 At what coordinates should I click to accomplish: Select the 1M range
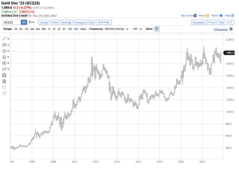tap(26, 29)
